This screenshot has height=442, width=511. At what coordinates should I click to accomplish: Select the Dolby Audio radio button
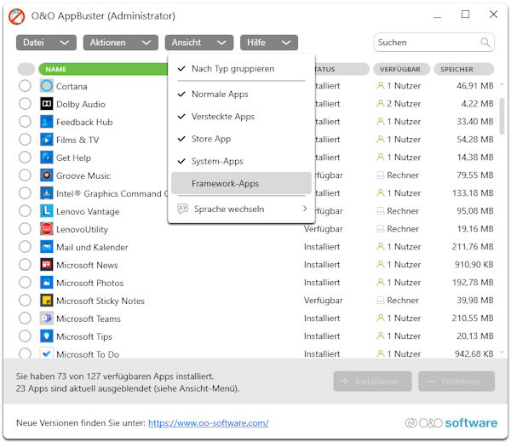pos(25,104)
